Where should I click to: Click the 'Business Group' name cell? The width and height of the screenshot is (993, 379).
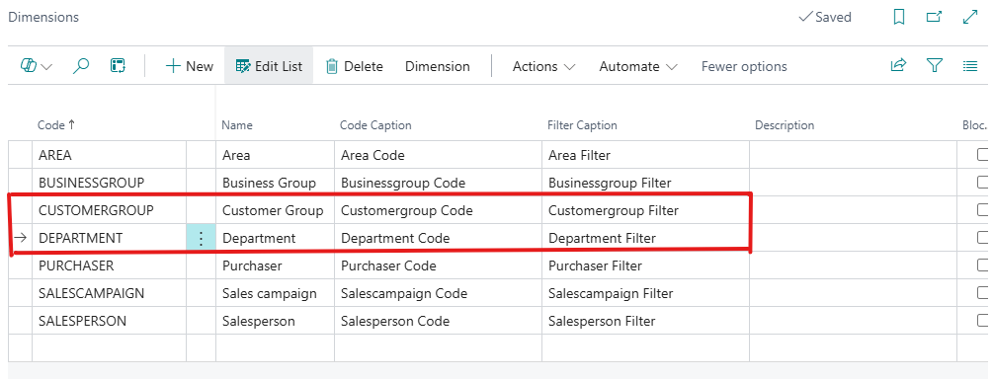(275, 183)
